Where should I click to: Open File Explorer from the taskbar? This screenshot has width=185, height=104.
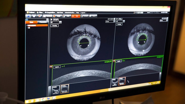click(x=38, y=100)
